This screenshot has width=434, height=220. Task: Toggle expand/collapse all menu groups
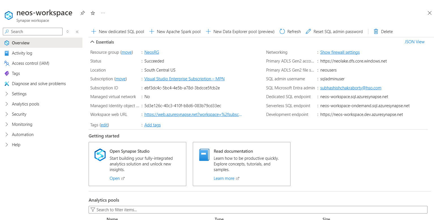tap(67, 32)
